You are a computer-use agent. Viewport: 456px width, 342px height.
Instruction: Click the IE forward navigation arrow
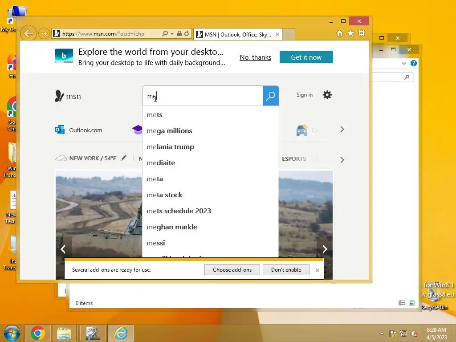44,34
